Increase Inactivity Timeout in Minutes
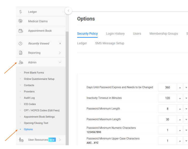The image size is (188, 149). click(180, 98)
